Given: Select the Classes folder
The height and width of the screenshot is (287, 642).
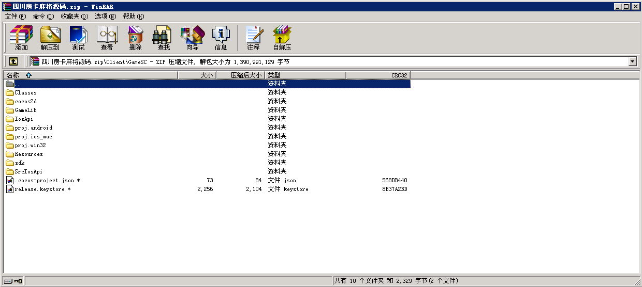Looking at the screenshot, I should pos(25,93).
